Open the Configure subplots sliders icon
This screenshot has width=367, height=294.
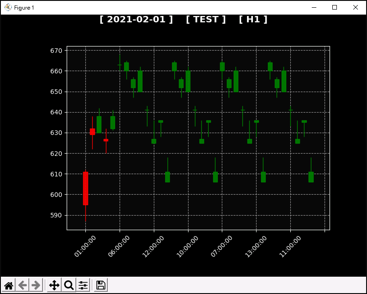(x=83, y=285)
